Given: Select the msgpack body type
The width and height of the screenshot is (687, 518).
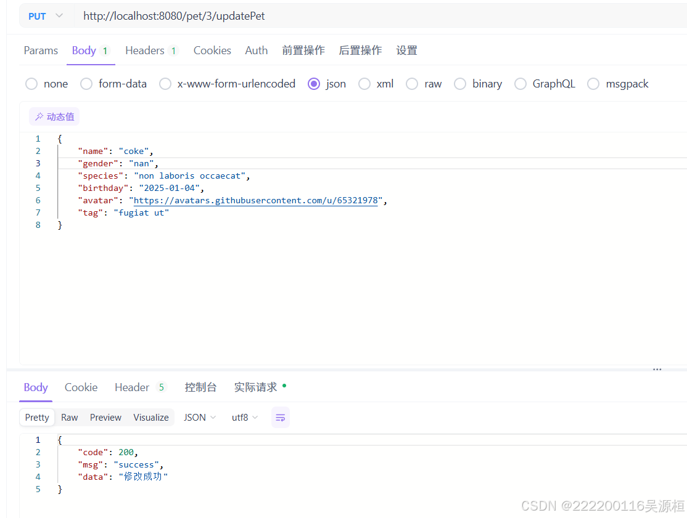Looking at the screenshot, I should pos(618,84).
